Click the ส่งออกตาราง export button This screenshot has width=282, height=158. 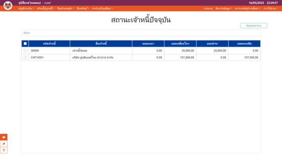[253, 25]
